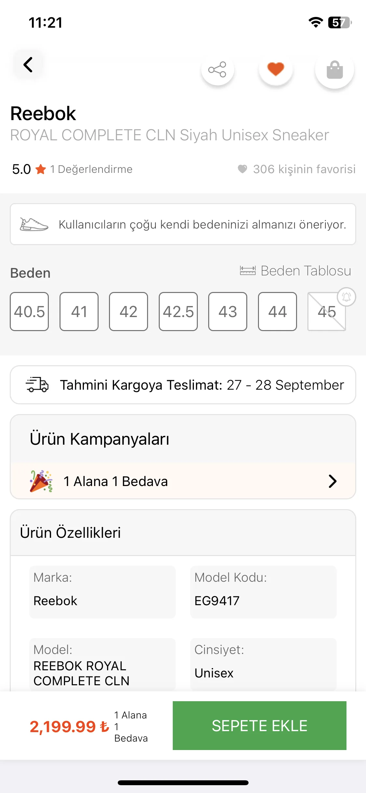Open the share icon
This screenshot has width=366, height=793.
tap(218, 69)
